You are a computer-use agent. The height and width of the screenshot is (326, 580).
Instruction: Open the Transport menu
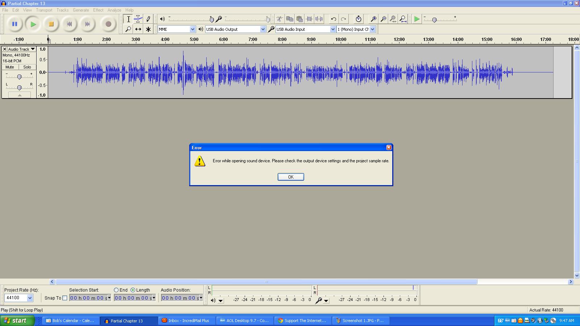point(44,10)
